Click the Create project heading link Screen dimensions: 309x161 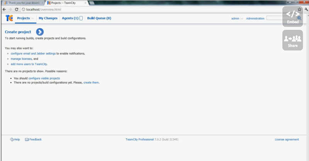[x=18, y=32]
